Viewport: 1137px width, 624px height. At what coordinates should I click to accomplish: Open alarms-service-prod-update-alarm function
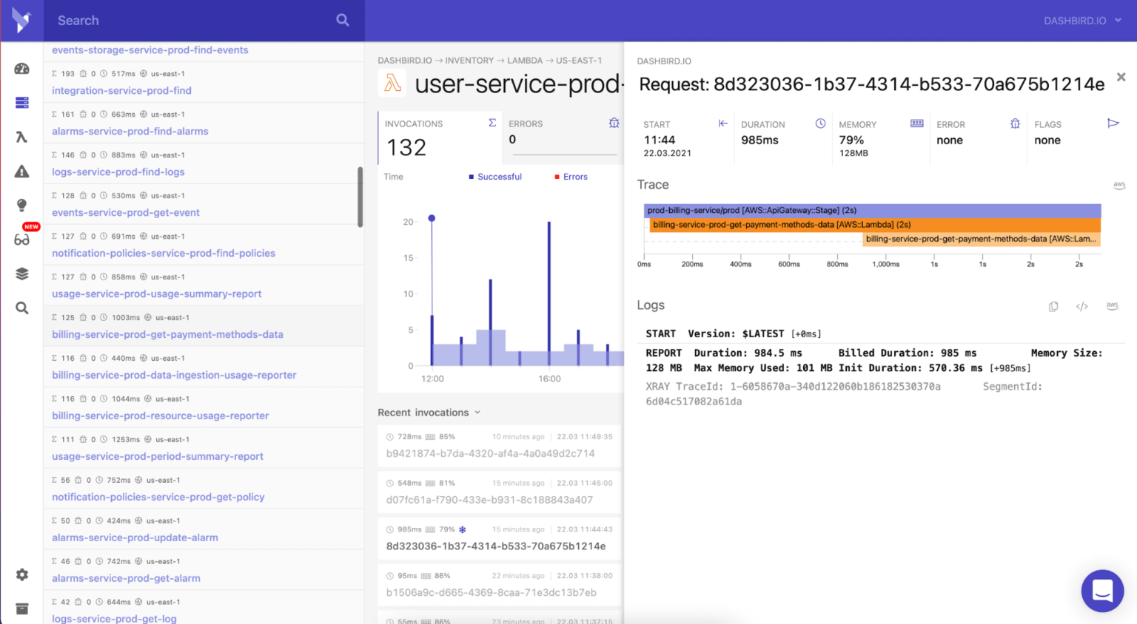click(135, 537)
